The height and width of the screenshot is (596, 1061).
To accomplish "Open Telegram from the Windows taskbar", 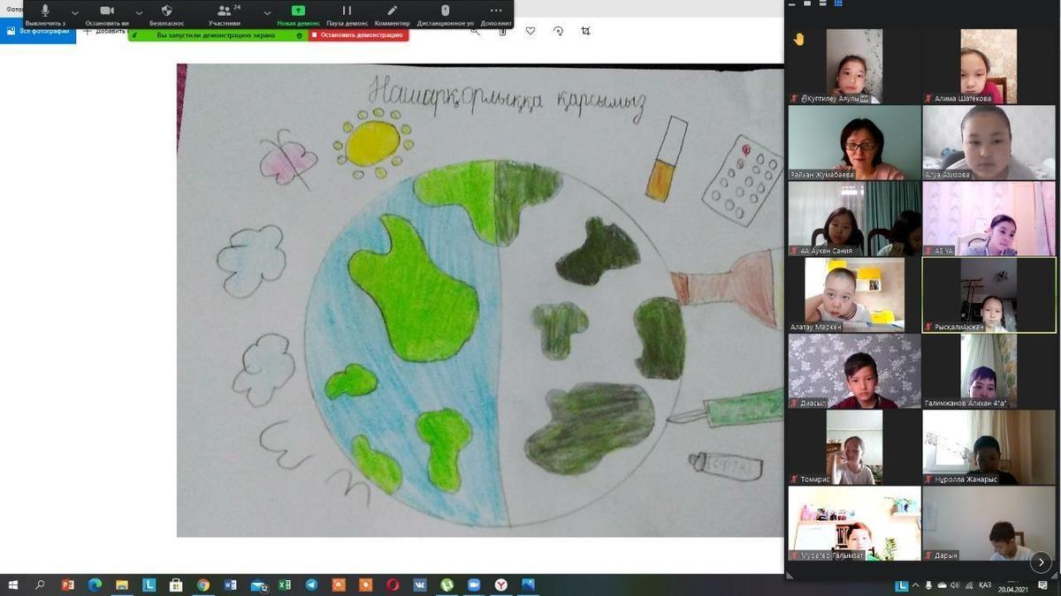I will [x=311, y=585].
